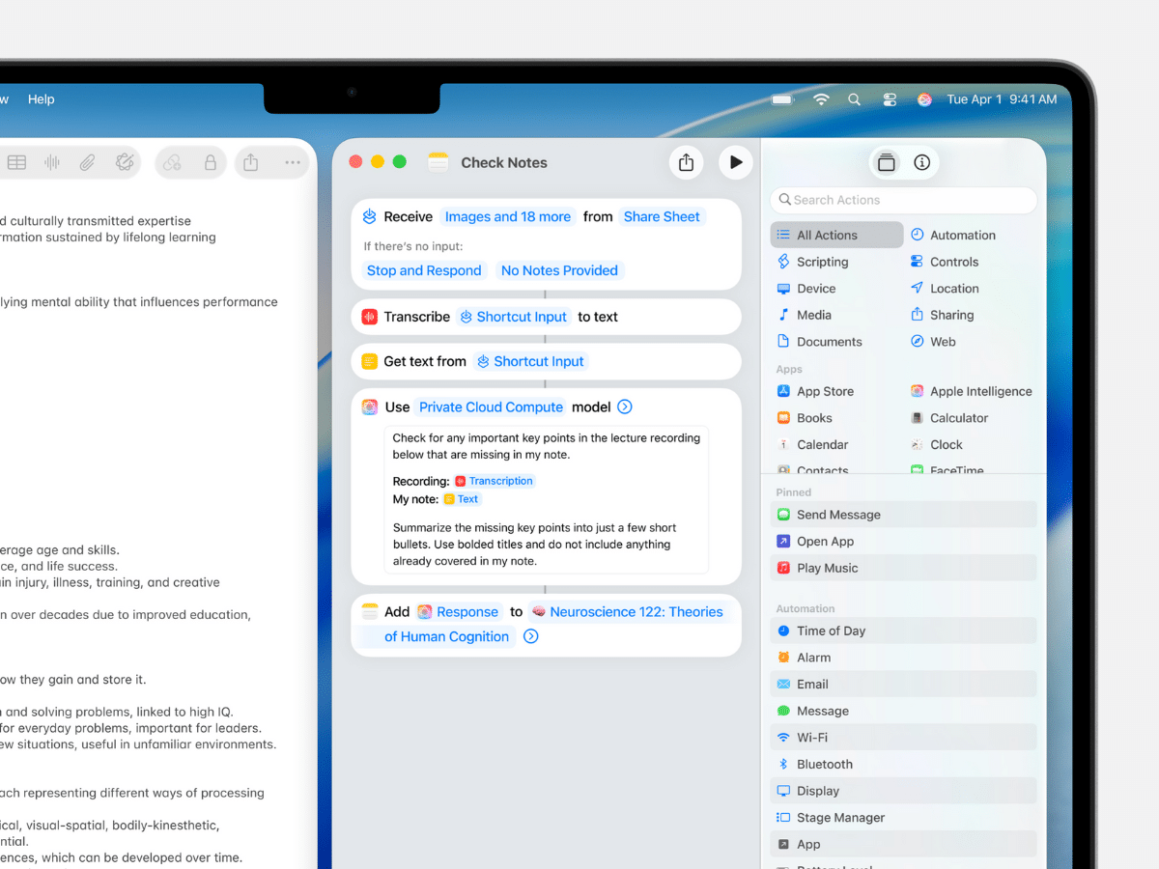
Task: Click the share icon in Notes toolbar
Action: (x=251, y=163)
